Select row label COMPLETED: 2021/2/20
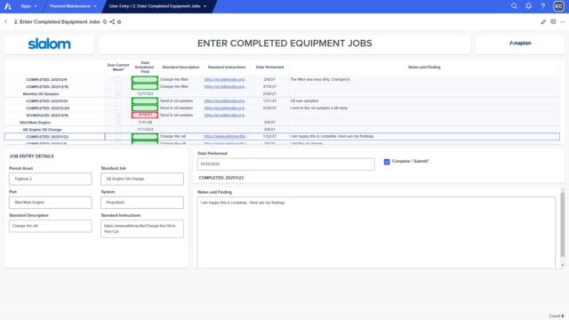Viewport: 569px width, 320px height. (47, 108)
